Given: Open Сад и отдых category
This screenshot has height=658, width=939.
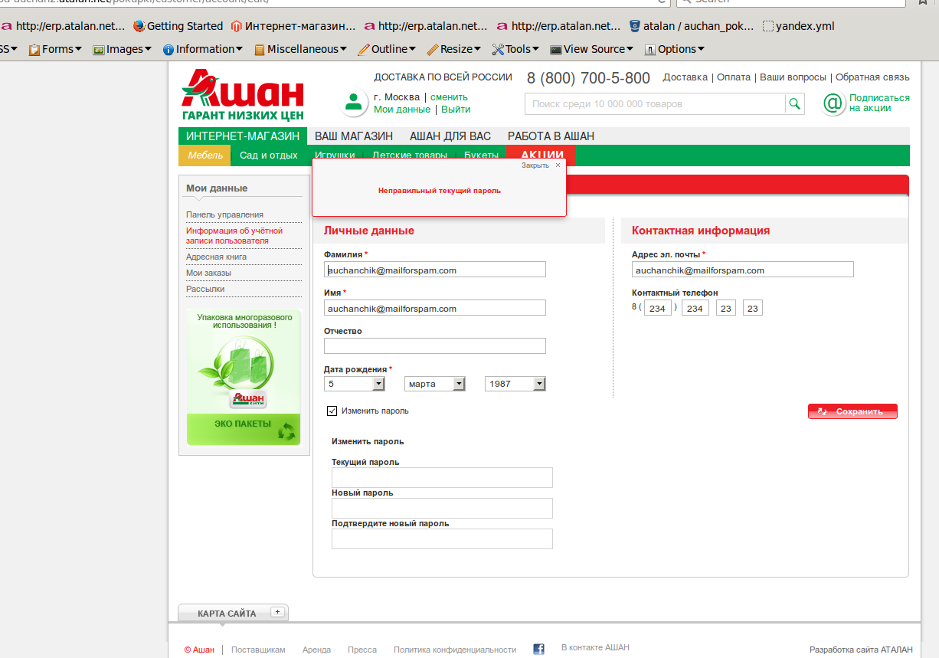Looking at the screenshot, I should click(269, 155).
